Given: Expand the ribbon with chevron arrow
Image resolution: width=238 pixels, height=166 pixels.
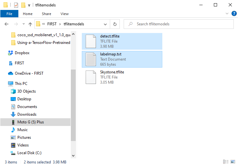Looking at the screenshot, I should click(x=227, y=14).
